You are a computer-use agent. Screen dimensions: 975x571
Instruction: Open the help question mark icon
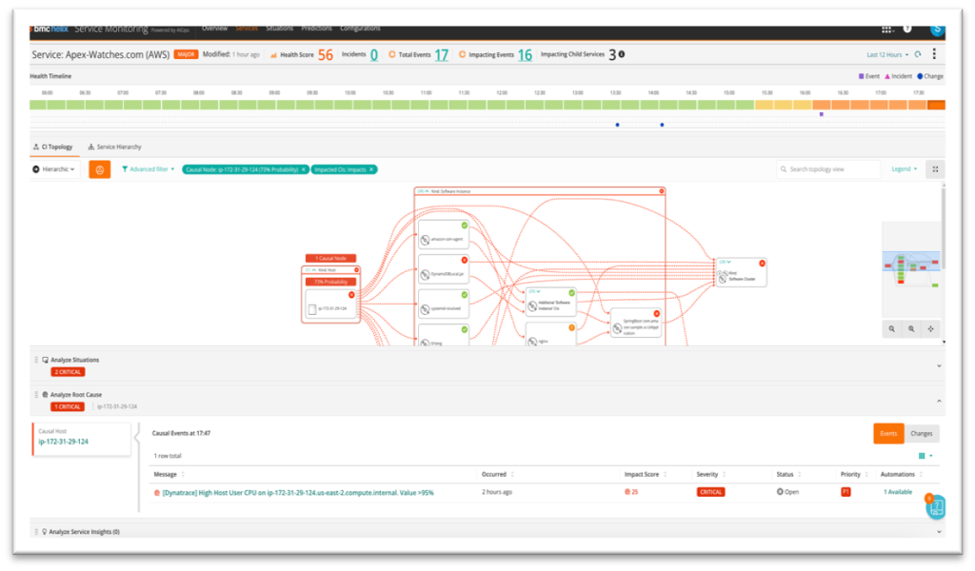[x=907, y=29]
